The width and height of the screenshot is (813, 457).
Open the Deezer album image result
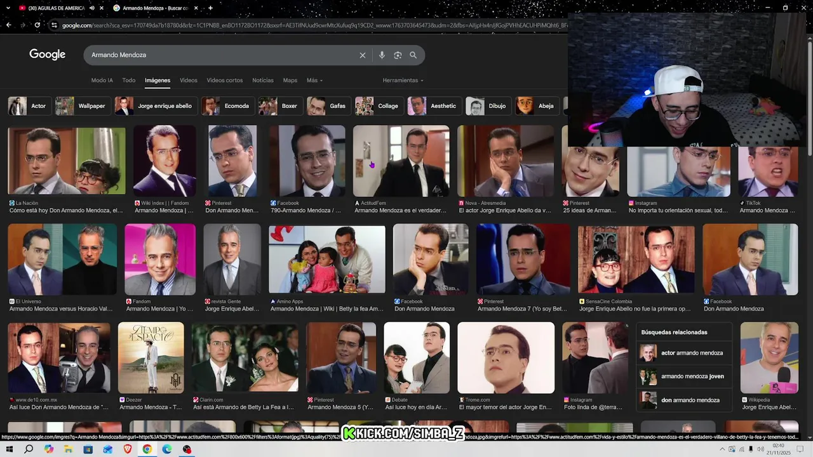tap(151, 357)
